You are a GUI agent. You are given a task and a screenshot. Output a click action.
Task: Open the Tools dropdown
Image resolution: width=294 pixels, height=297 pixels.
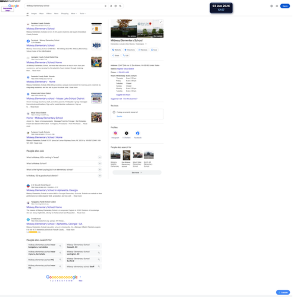(x=83, y=14)
